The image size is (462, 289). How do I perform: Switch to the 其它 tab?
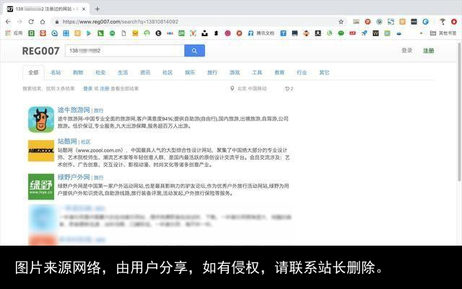[x=324, y=72]
